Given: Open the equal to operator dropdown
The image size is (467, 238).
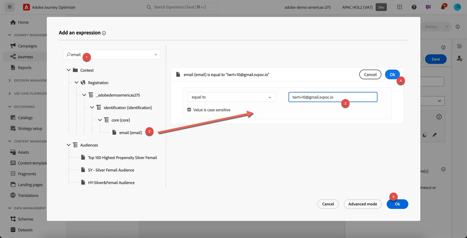Looking at the screenshot, I should [x=231, y=97].
